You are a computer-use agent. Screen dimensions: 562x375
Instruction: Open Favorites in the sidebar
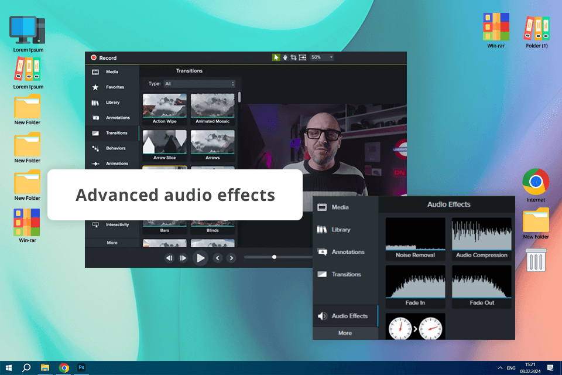112,87
